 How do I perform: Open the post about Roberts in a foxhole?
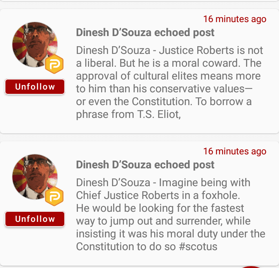coord(170,214)
